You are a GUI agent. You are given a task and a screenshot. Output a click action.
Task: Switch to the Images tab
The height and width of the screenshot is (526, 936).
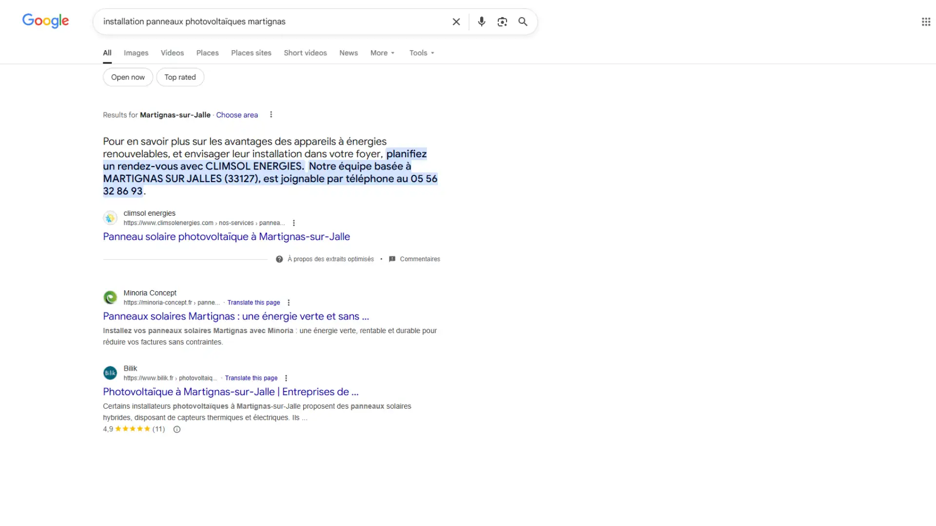pyautogui.click(x=136, y=53)
